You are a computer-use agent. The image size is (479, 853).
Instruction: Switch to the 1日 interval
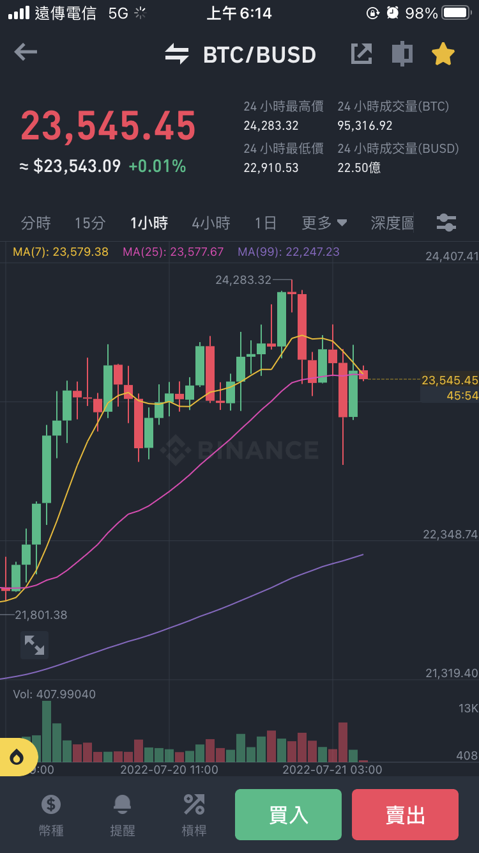(266, 223)
